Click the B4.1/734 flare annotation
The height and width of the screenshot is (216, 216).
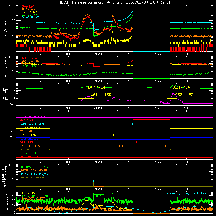click(97, 87)
